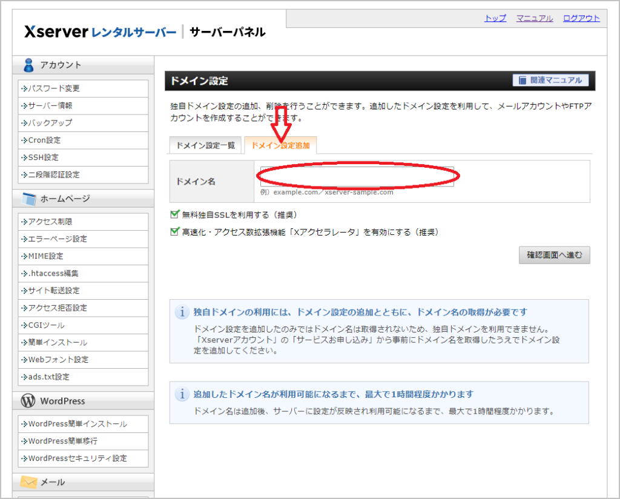
Task: Go to the トップ link
Action: point(495,18)
